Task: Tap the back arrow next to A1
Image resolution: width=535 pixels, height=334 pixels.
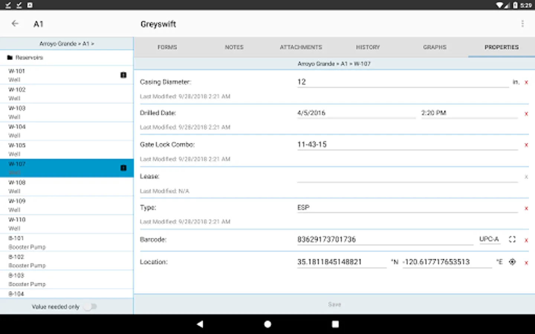Action: point(15,24)
